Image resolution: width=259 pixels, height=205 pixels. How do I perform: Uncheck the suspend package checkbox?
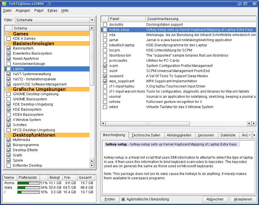click(105, 76)
